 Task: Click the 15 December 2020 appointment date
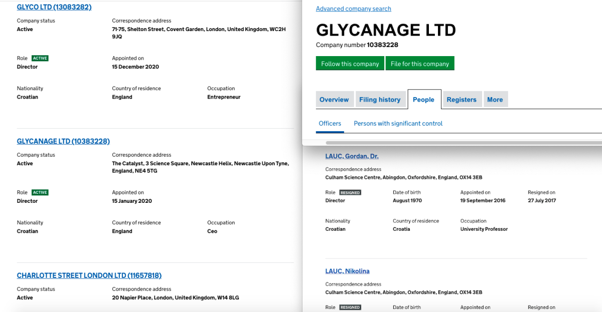[135, 67]
